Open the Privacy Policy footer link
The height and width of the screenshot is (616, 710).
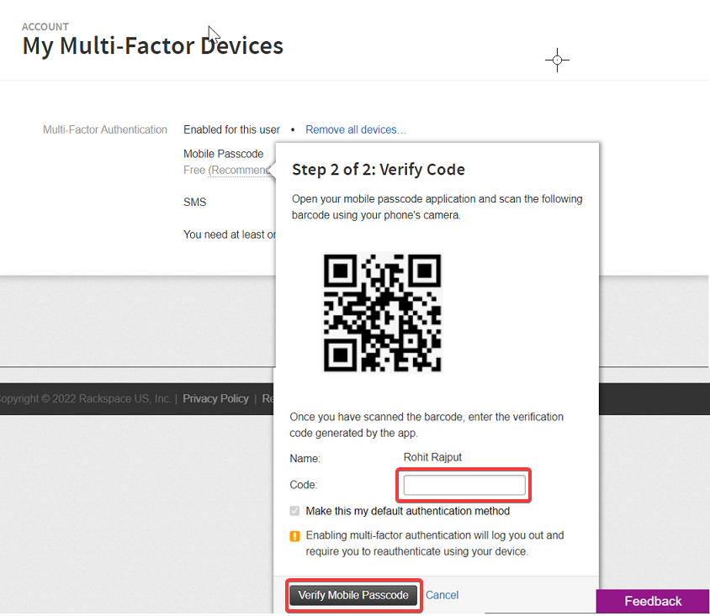[x=215, y=398]
